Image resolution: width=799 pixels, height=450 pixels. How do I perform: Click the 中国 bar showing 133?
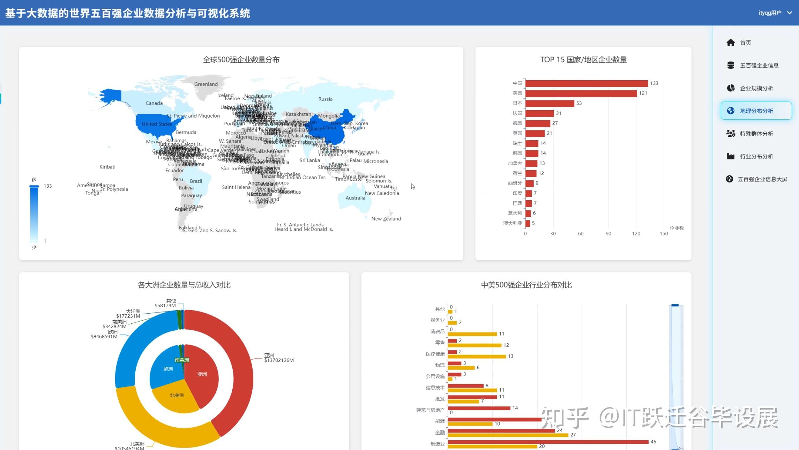(x=587, y=83)
